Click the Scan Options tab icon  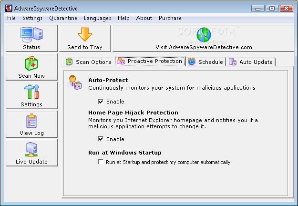(x=69, y=62)
